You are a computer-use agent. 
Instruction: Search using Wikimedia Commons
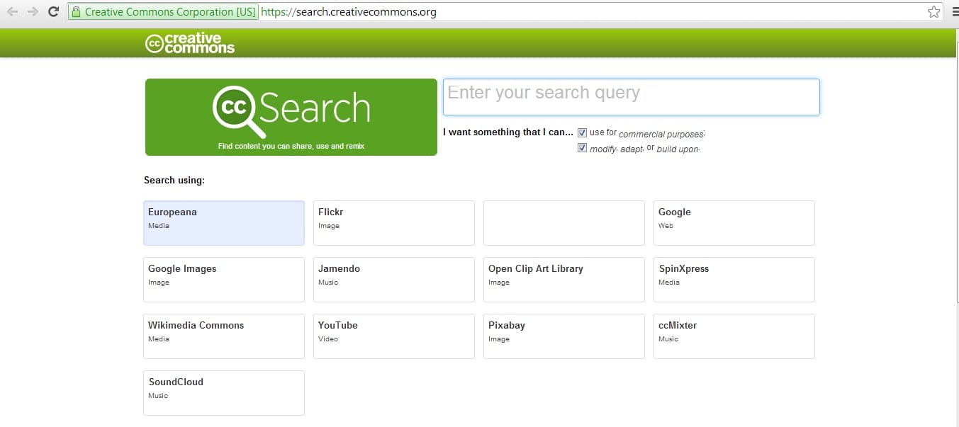click(x=224, y=336)
